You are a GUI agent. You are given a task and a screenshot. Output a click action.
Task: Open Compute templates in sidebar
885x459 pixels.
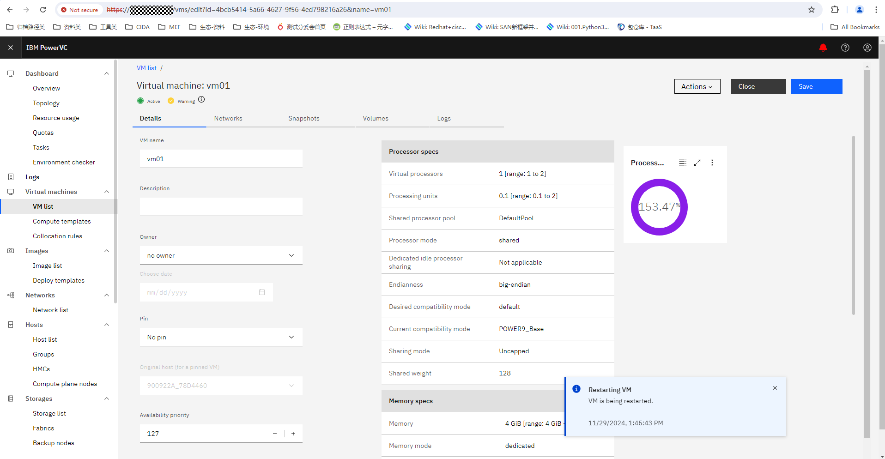[x=62, y=221]
